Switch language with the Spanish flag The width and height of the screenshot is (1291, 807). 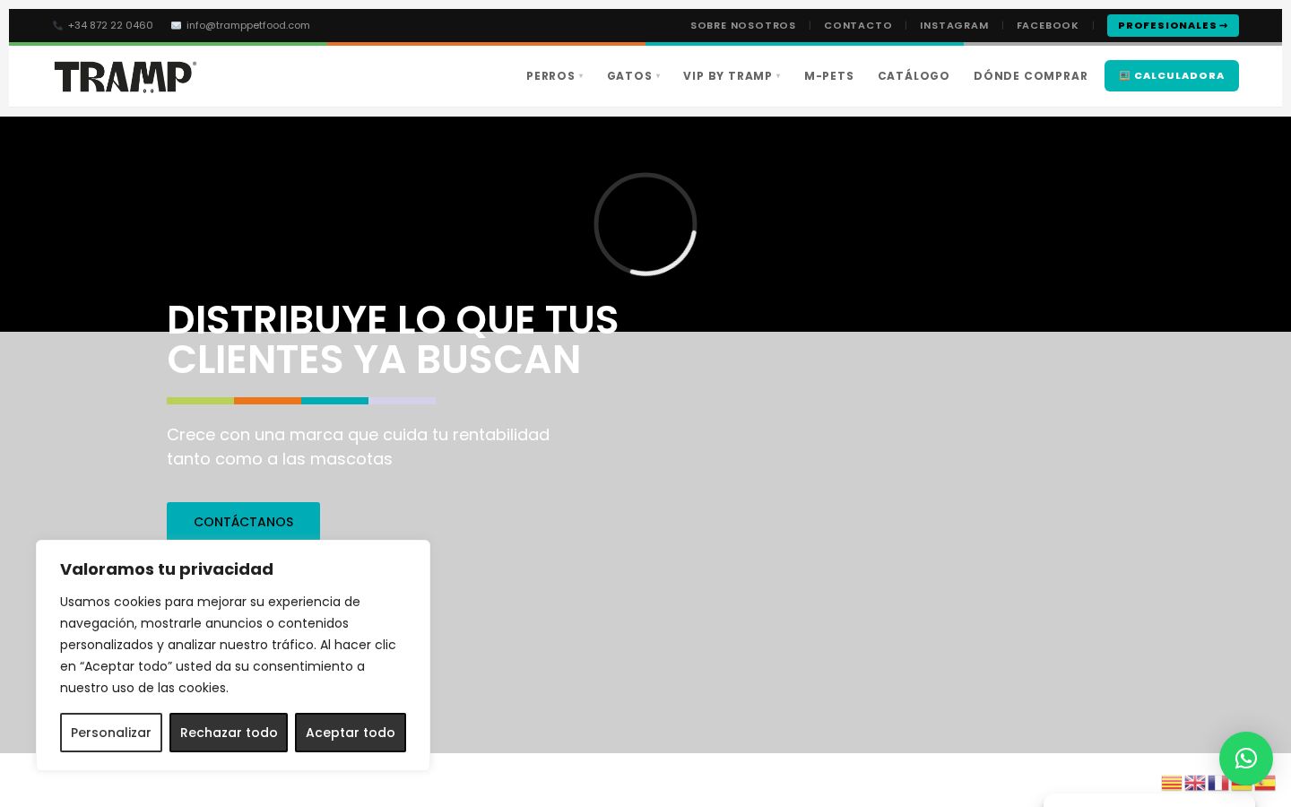[1265, 783]
